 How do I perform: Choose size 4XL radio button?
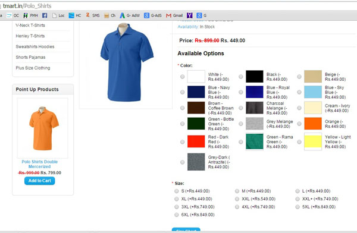(237, 207)
